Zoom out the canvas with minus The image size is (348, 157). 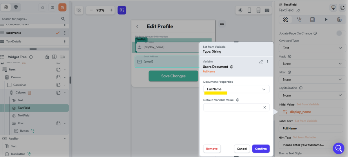click(x=91, y=10)
